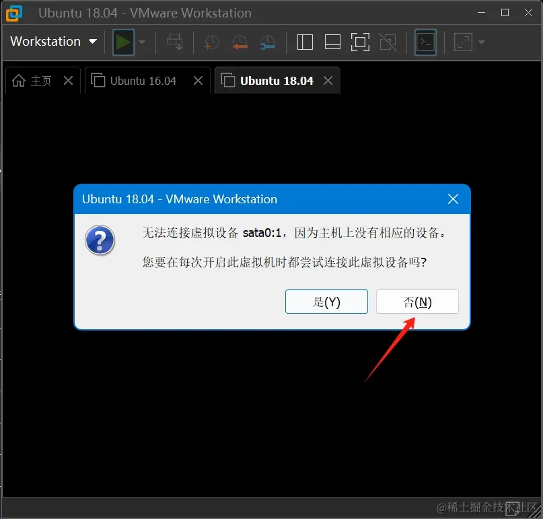The height and width of the screenshot is (519, 543).
Task: Open the power options dropdown arrow
Action: [142, 42]
